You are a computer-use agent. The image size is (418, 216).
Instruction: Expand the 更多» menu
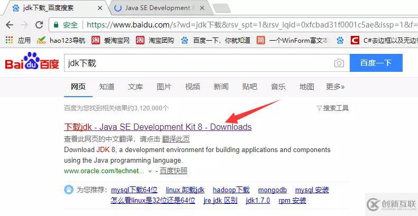[x=335, y=87]
